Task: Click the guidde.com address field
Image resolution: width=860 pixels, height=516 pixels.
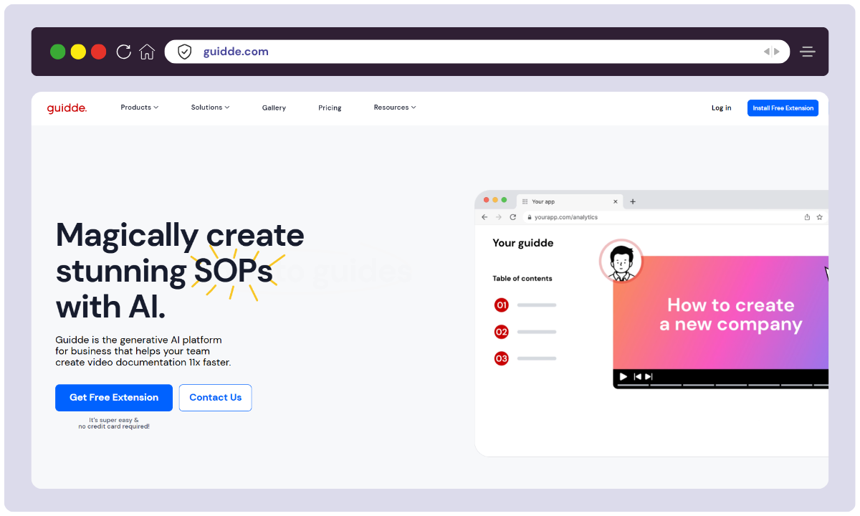Action: [477, 52]
